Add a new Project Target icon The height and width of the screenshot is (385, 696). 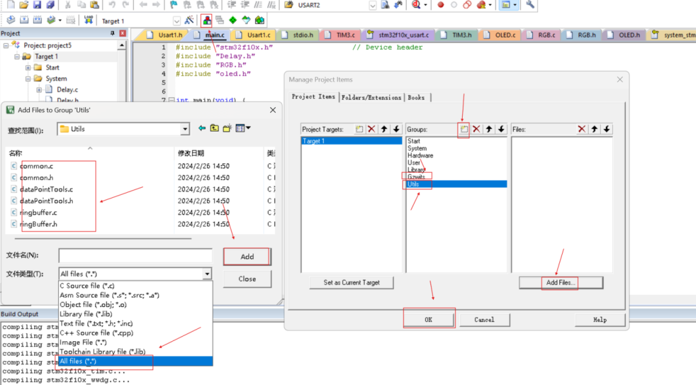click(359, 129)
